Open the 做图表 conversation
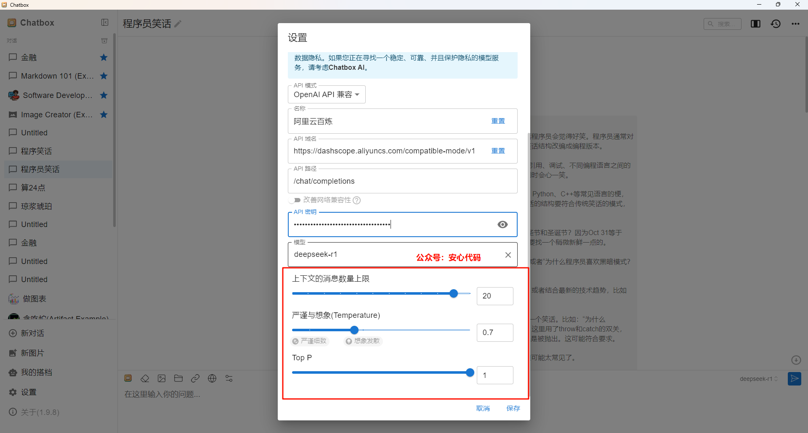Screen dimensions: 808x433 [58, 299]
